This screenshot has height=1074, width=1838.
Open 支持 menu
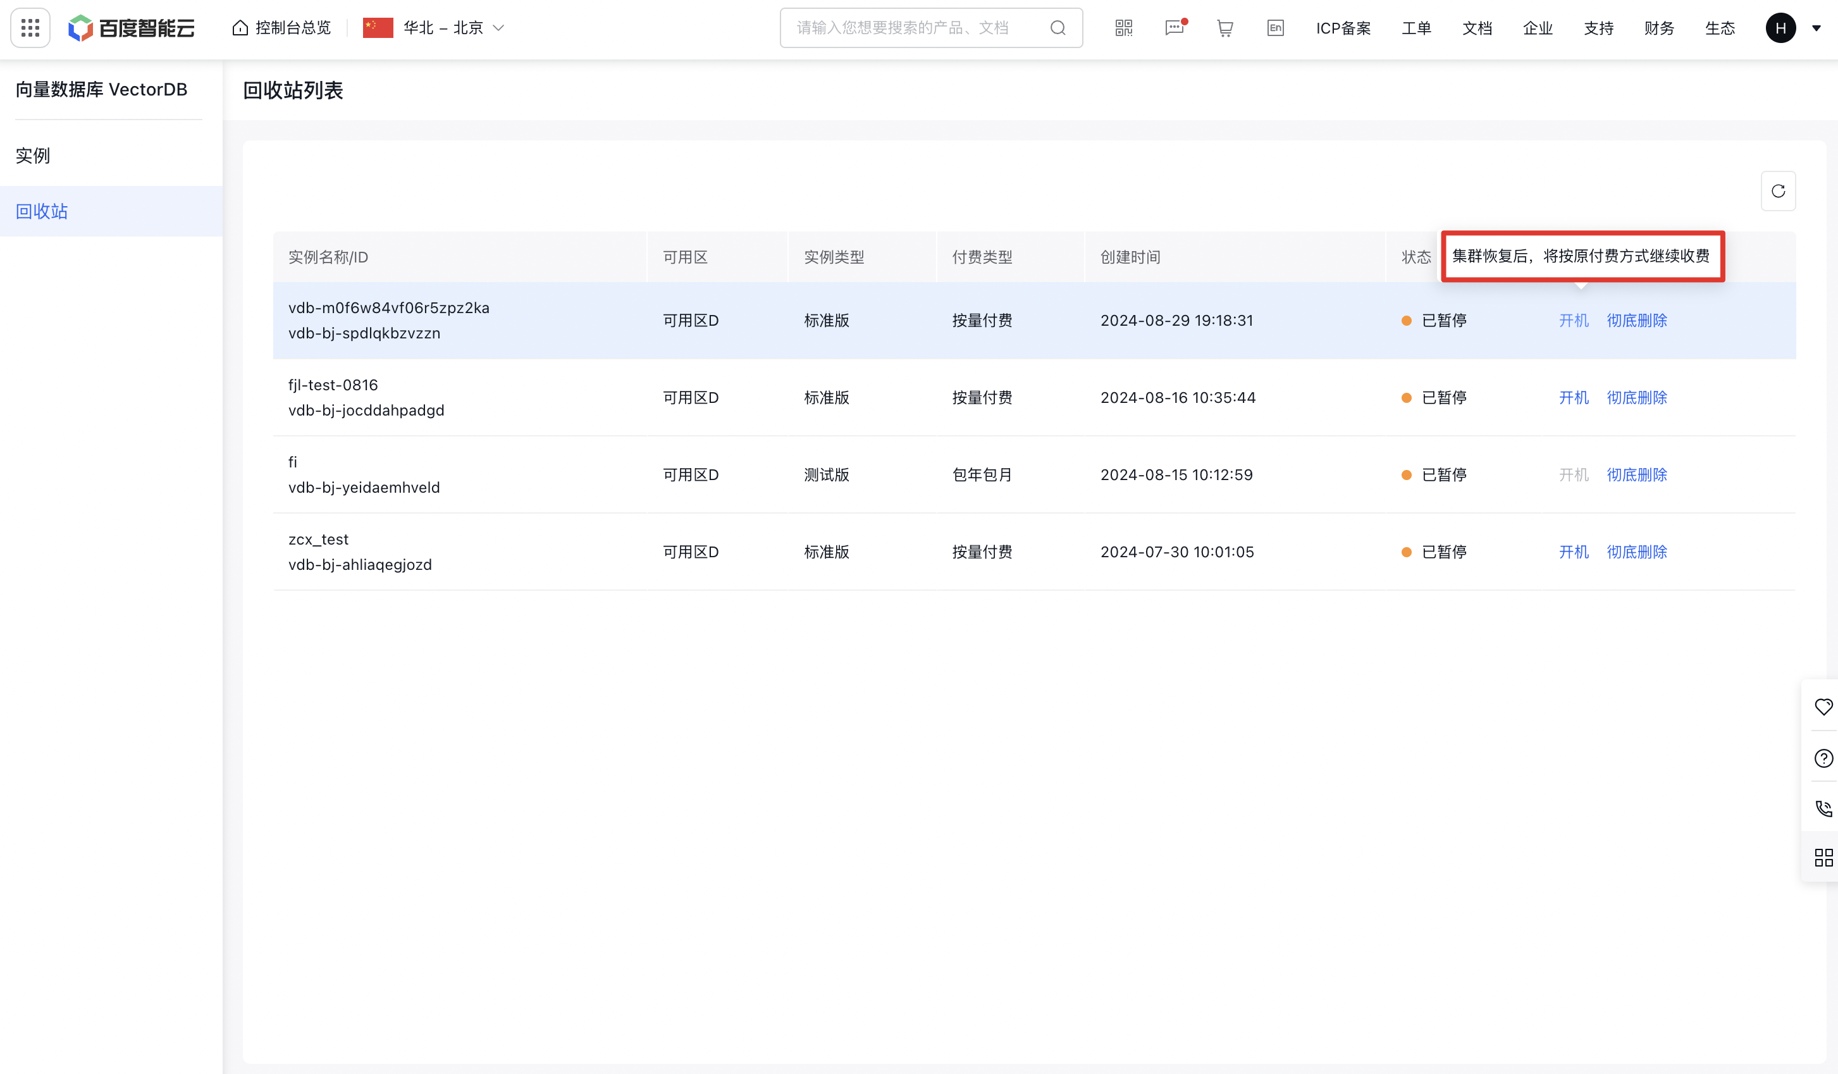point(1598,28)
